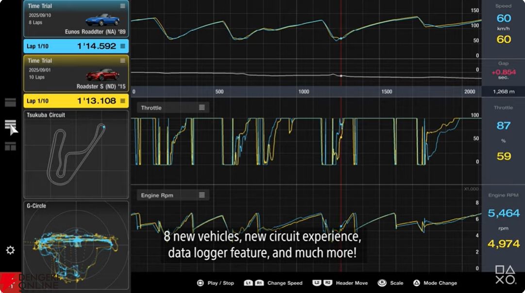The height and width of the screenshot is (293, 525).
Task: Open settings with the gear icon
Action: [x=10, y=250]
